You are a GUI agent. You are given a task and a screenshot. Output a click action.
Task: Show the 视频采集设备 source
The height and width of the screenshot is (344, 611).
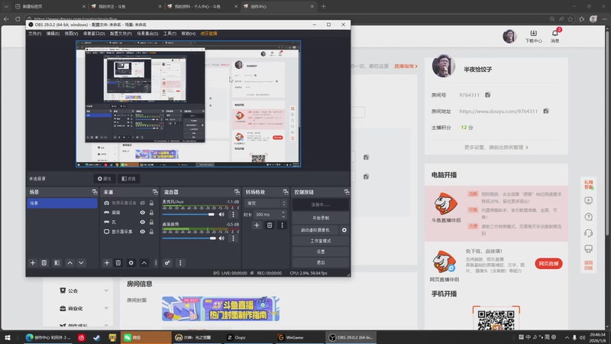[143, 203]
